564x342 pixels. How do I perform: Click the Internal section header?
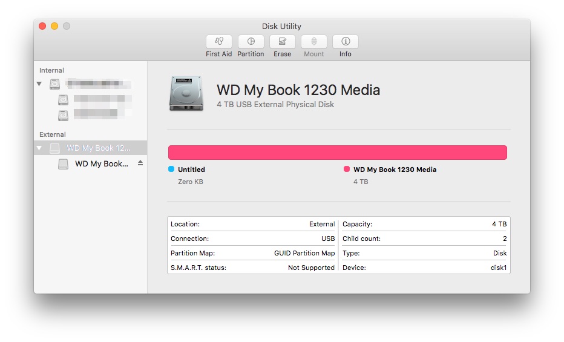pyautogui.click(x=51, y=70)
